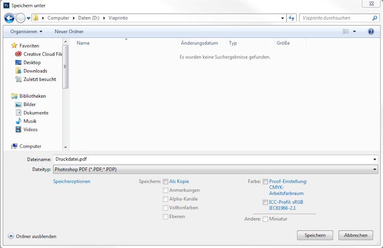This screenshot has width=383, height=248.
Task: Toggle the ICC-Profil sRGB checkbox
Action: [265, 202]
